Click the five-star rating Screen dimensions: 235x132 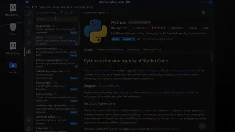(x=158, y=28)
